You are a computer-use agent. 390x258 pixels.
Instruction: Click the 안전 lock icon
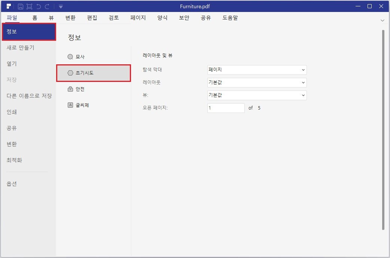coord(70,89)
